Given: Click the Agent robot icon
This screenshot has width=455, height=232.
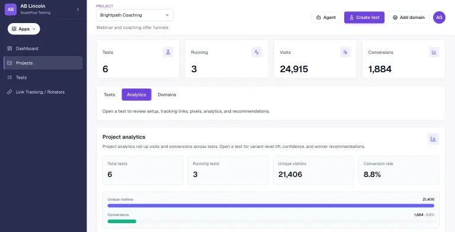Looking at the screenshot, I should 318,17.
